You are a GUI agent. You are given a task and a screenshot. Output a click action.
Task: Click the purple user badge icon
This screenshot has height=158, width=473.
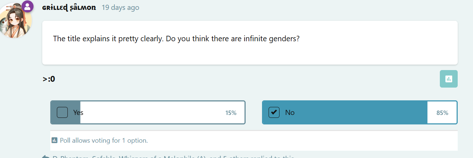pos(27,7)
